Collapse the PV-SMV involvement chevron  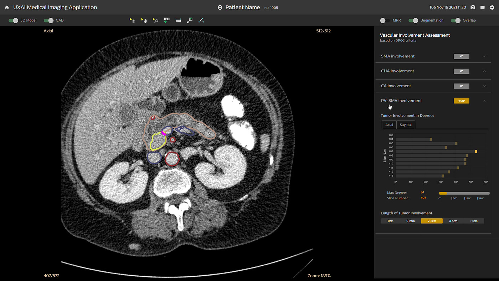[x=484, y=101]
